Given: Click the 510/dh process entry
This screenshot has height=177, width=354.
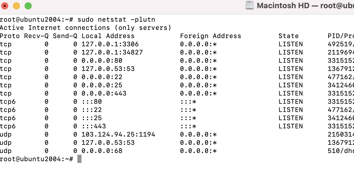Looking at the screenshot, I should pos(341,151).
